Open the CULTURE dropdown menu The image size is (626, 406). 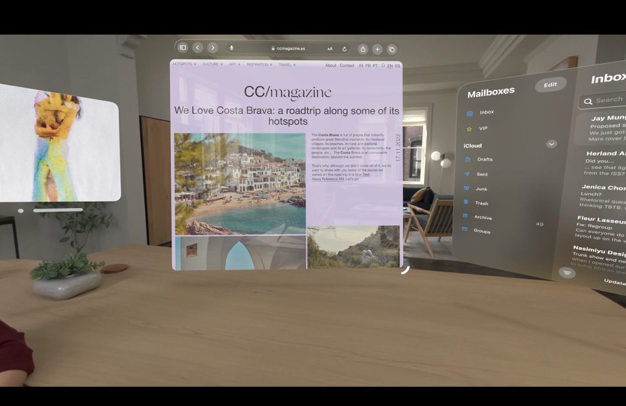pos(212,64)
